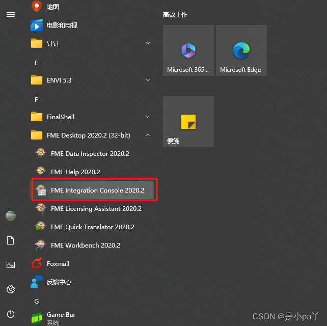Expand the 钉钉 folder chevron
This screenshot has width=327, height=326.
point(148,43)
